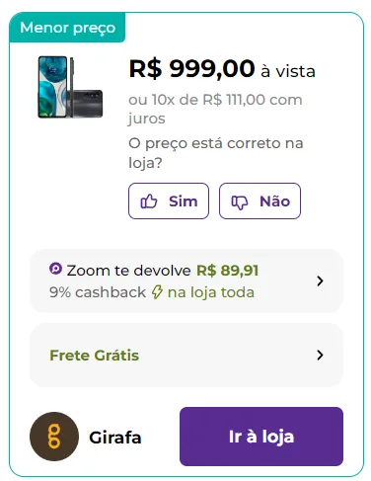
Task: Expand the Zoom cashback details chevron
Action: coord(320,281)
